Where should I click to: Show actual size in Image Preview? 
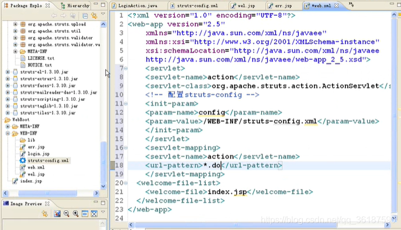[x=85, y=213]
